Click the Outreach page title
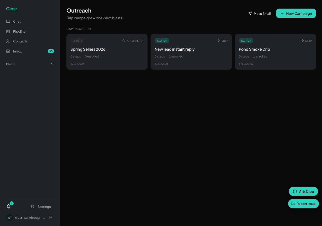This screenshot has height=226, width=322. tap(79, 11)
